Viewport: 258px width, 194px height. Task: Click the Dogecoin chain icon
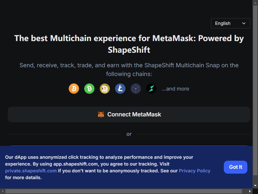pyautogui.click(x=104, y=89)
